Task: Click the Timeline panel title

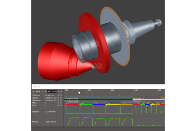Action: [36, 86]
